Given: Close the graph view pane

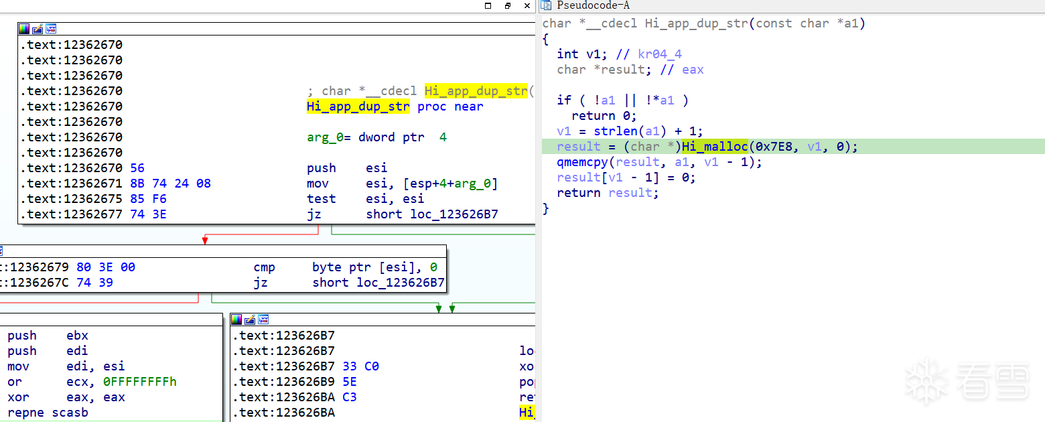Looking at the screenshot, I should (527, 5).
